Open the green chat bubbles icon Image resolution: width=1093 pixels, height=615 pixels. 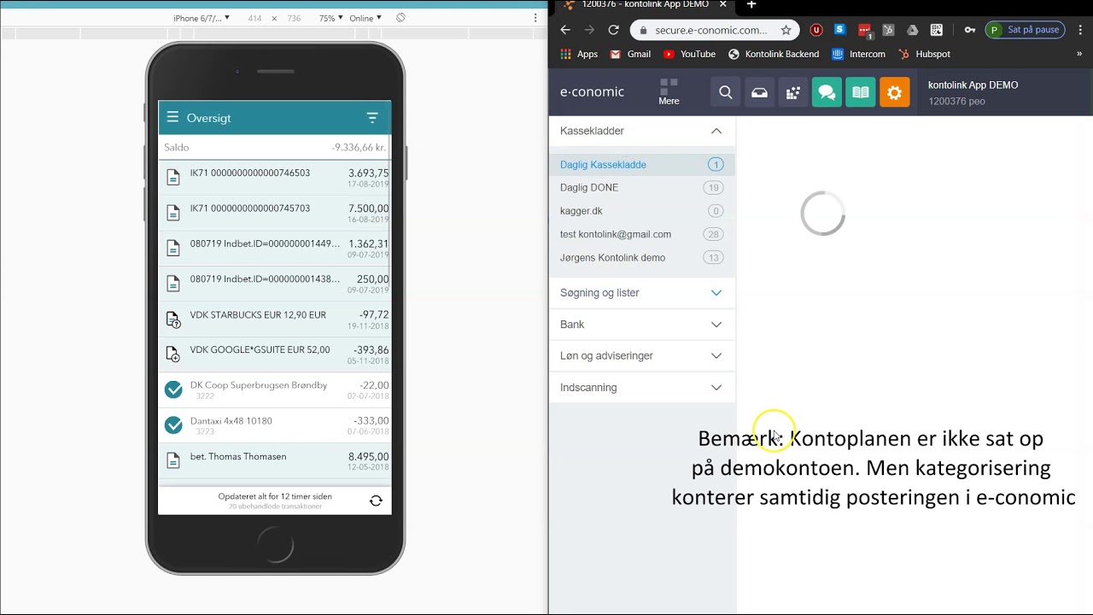tap(827, 92)
